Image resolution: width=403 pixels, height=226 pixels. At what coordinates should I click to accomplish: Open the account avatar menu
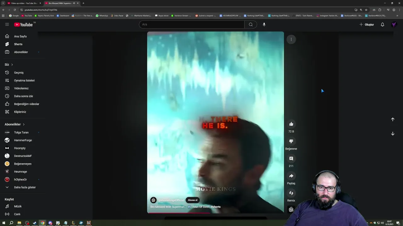[x=394, y=24]
